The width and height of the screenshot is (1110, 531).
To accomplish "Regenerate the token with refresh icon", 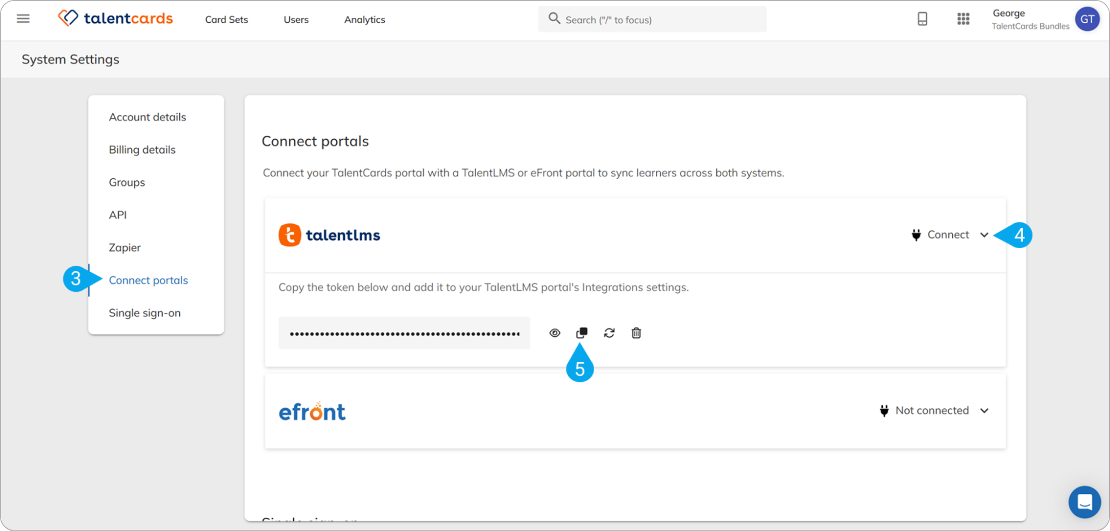I will 609,333.
